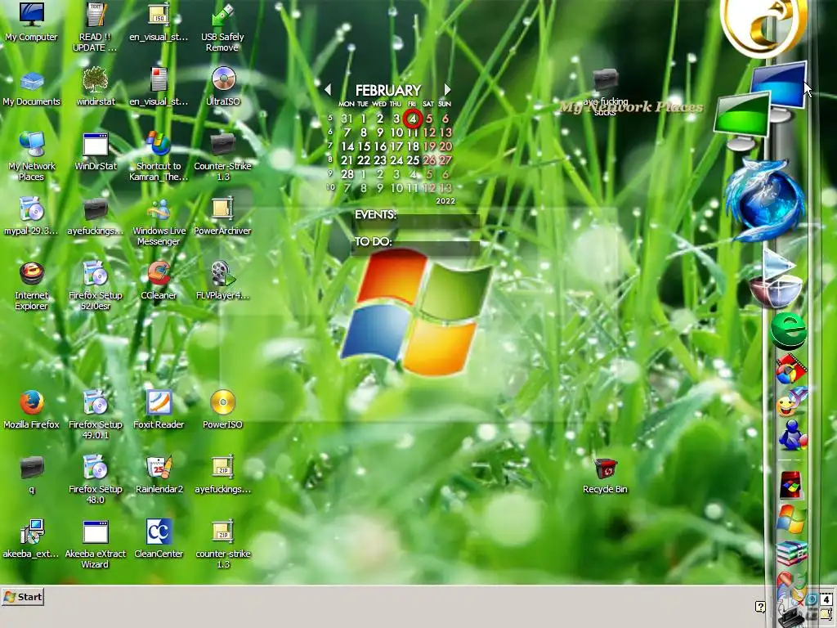Select February 25 on calendar
This screenshot has height=628, width=837.
(x=413, y=160)
